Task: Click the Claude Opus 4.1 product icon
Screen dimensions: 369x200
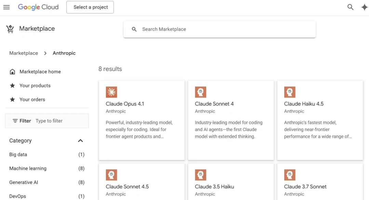Action: point(111,92)
